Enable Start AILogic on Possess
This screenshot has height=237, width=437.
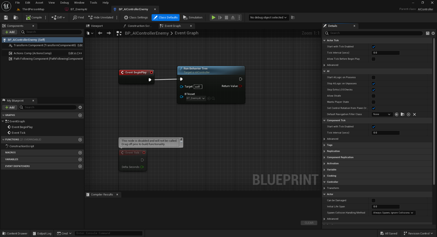pos(373,78)
